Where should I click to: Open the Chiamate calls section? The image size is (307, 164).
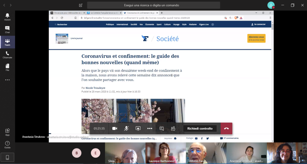[x=7, y=55]
